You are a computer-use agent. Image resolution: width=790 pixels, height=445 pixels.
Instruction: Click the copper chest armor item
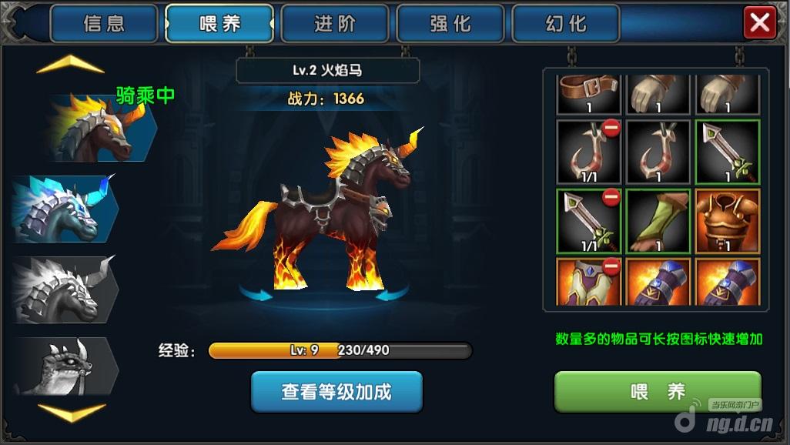click(728, 221)
